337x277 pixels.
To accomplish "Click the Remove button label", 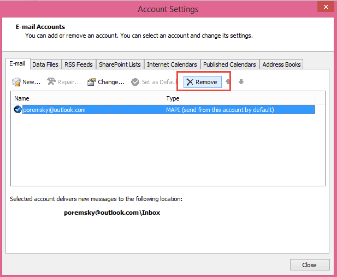I will tap(206, 82).
